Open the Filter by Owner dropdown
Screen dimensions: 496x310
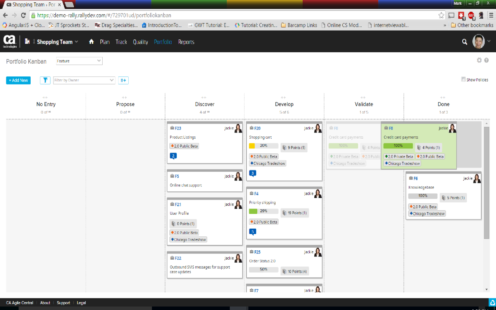[x=84, y=80]
